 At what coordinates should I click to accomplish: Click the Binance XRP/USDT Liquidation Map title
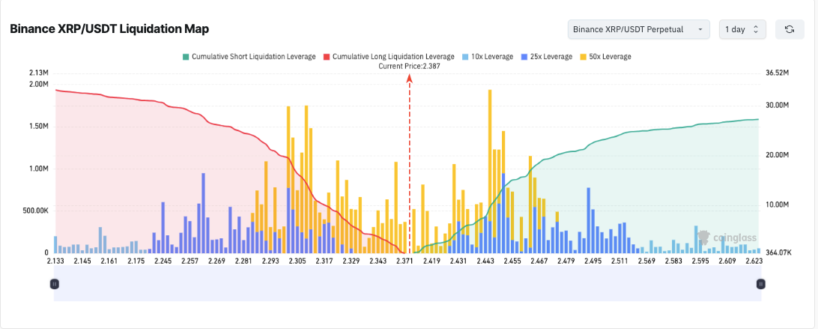[x=109, y=29]
